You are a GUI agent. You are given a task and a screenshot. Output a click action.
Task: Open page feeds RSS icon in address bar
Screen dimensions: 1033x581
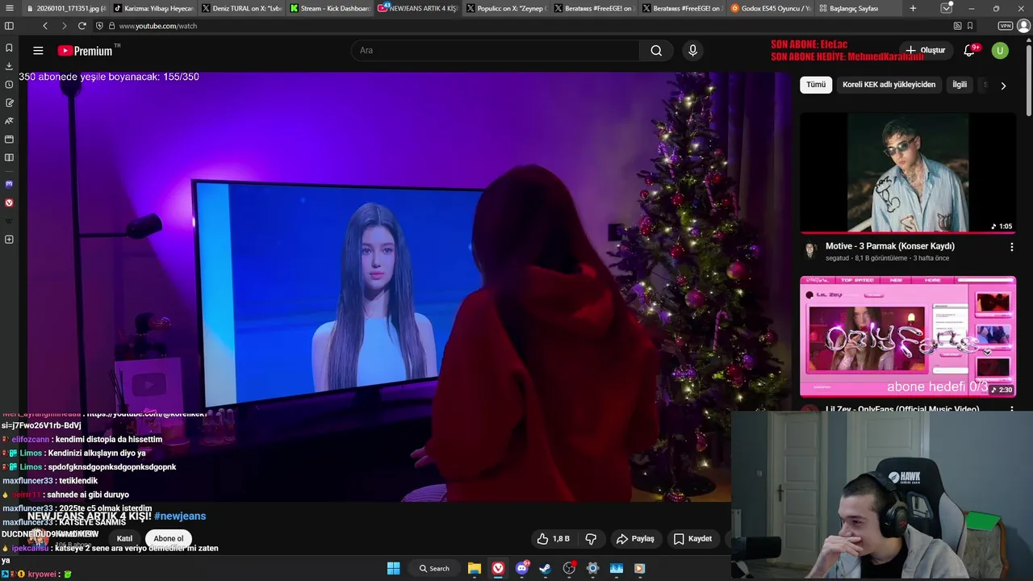pos(957,26)
